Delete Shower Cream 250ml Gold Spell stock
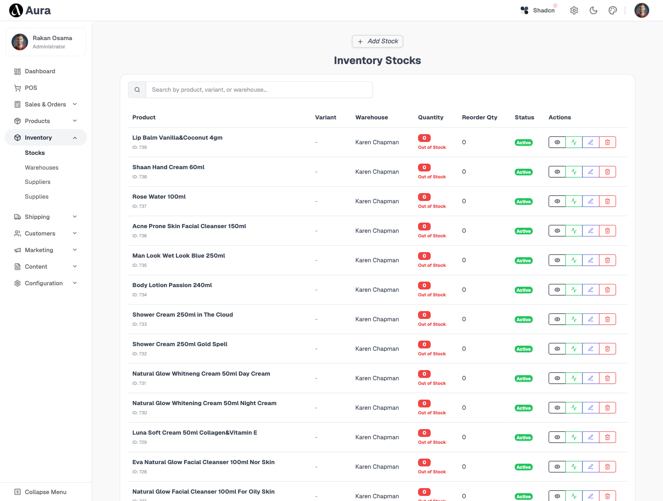The height and width of the screenshot is (501, 663). coord(607,349)
